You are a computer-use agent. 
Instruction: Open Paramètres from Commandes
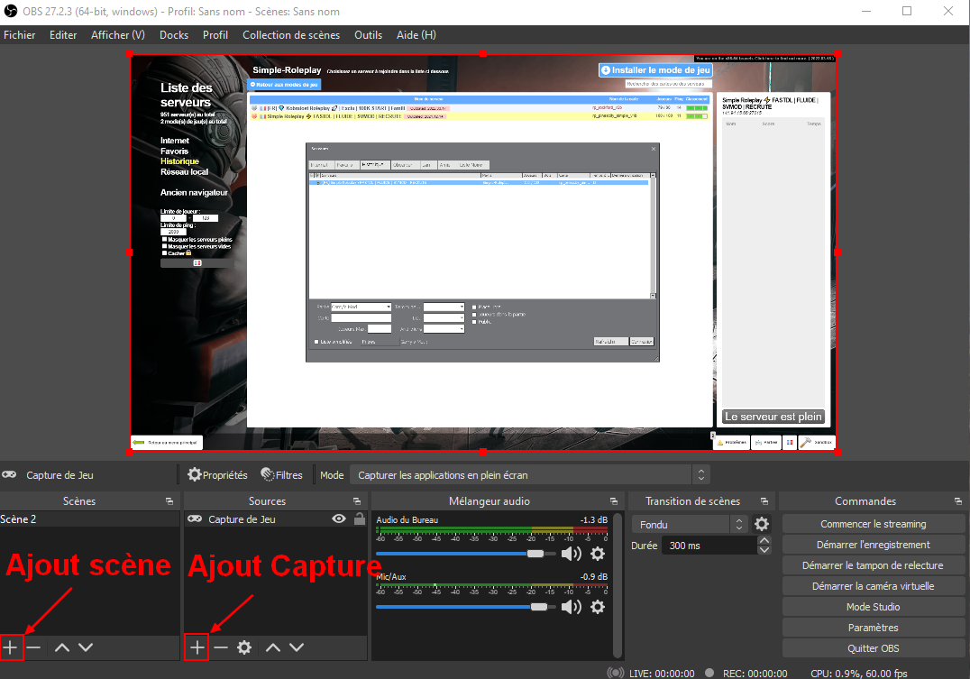click(x=873, y=628)
